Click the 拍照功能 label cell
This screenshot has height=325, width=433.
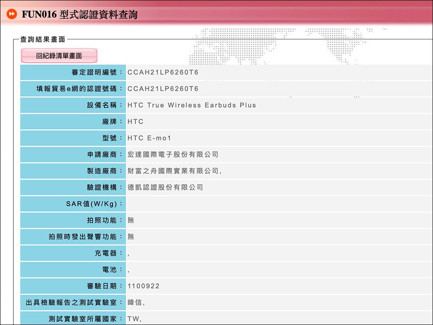click(x=73, y=221)
